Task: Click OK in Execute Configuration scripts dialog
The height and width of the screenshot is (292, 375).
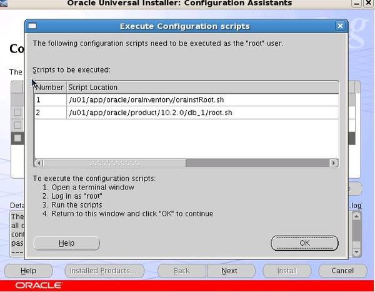Action: tap(304, 243)
